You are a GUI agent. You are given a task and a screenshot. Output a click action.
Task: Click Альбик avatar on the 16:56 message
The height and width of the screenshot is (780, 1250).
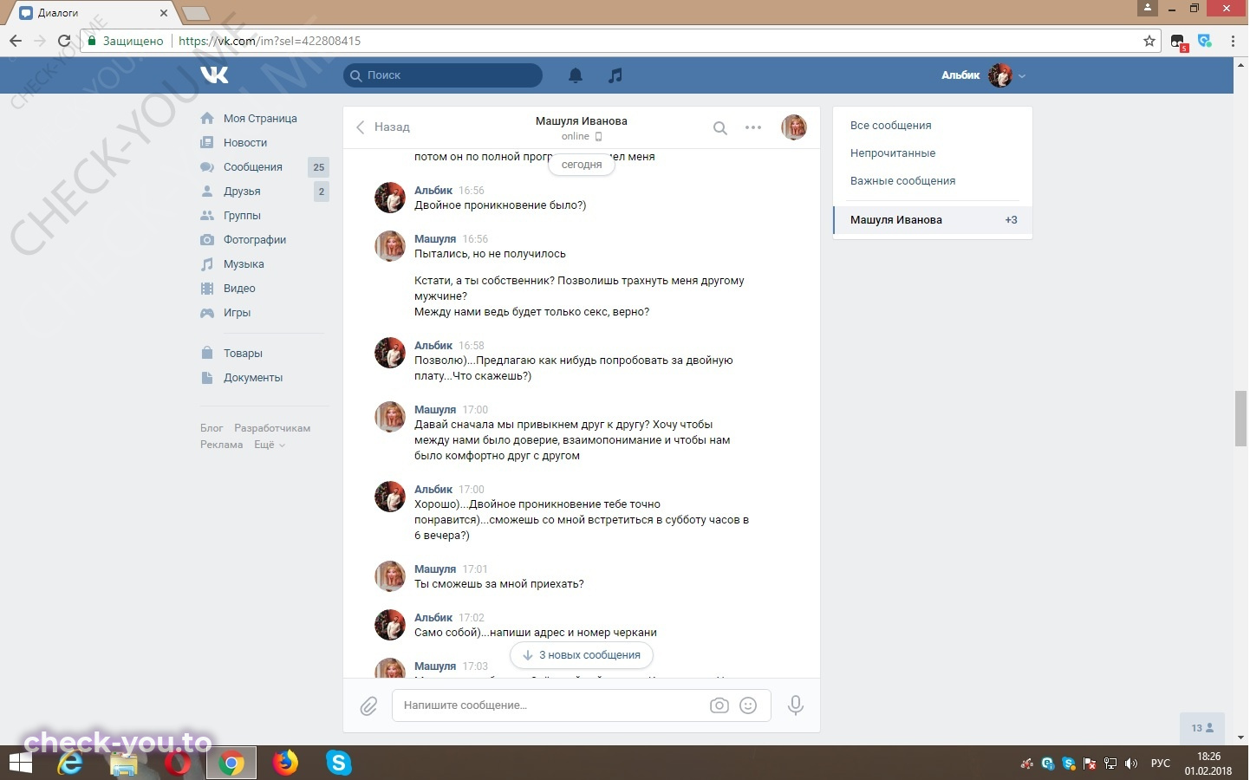[390, 198]
